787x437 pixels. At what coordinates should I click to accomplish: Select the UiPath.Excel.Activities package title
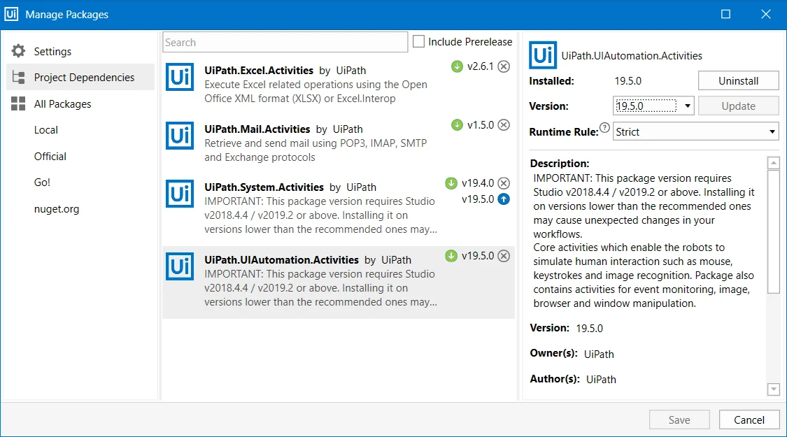coord(258,70)
